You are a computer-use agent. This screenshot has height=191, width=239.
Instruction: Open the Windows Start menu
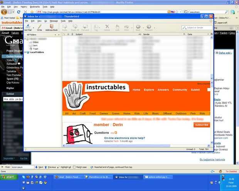[9, 177]
